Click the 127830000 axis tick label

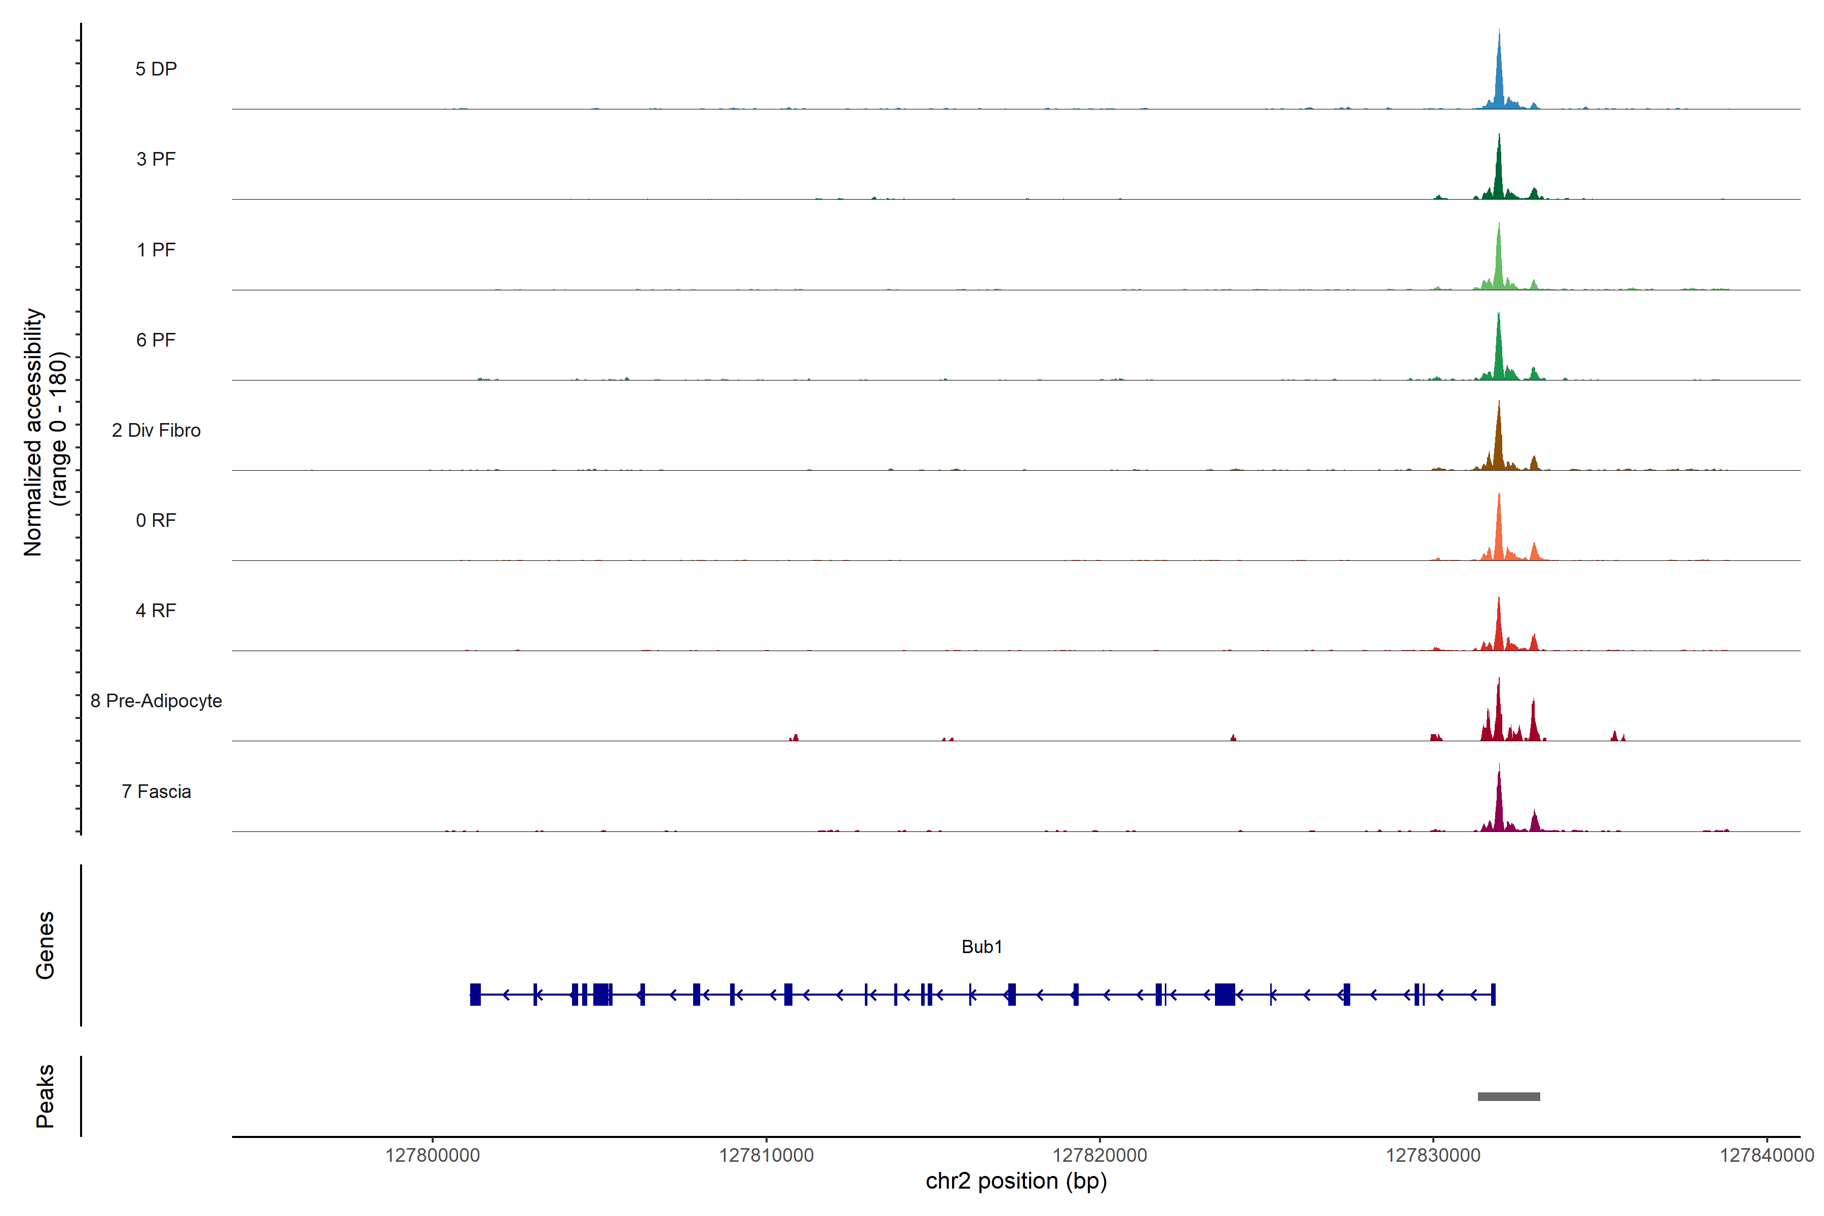point(1433,1156)
